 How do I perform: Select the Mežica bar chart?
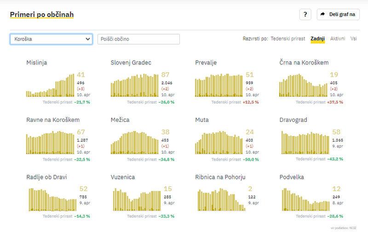click(135, 142)
